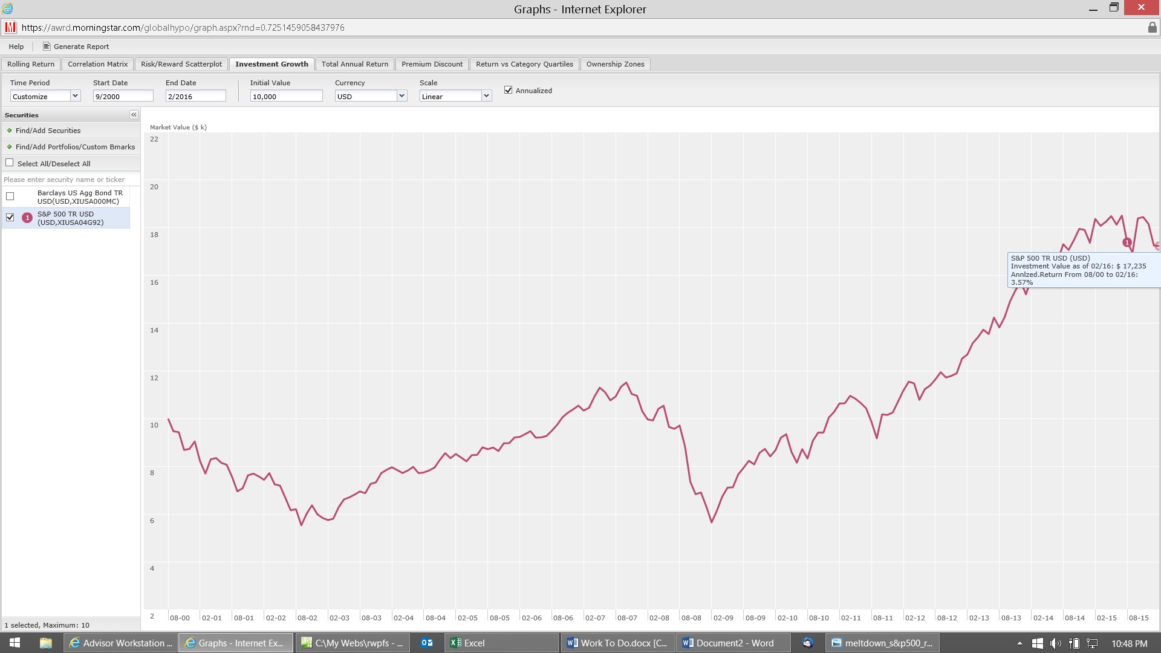Click the green plus next to Find/Add Securities
This screenshot has height=653, width=1161.
tap(9, 131)
